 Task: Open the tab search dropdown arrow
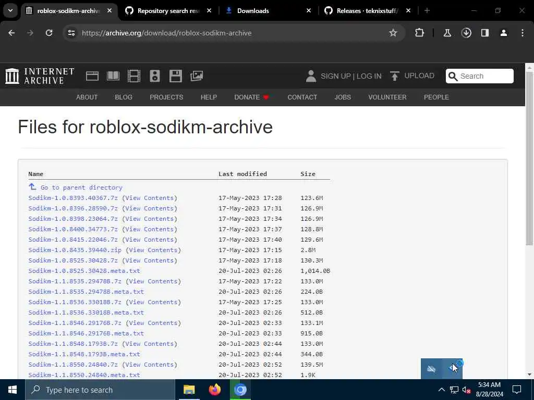tap(10, 10)
